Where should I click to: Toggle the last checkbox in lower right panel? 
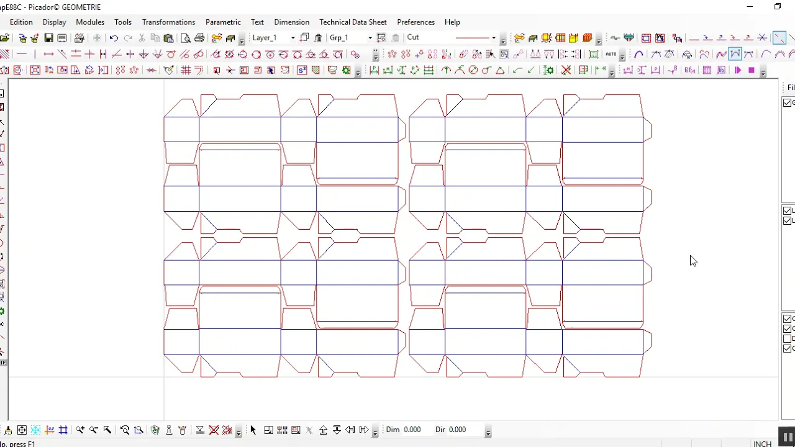[788, 349]
